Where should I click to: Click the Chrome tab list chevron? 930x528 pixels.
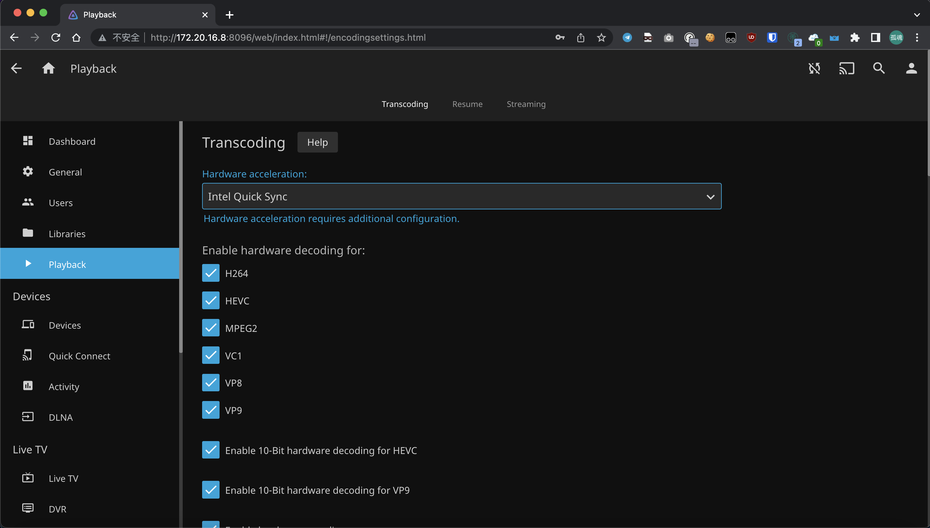(916, 15)
